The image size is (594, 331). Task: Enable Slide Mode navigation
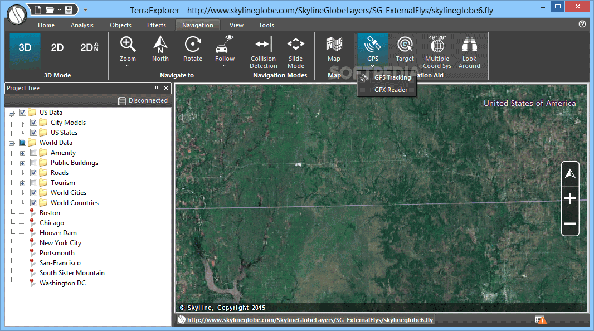pos(296,52)
